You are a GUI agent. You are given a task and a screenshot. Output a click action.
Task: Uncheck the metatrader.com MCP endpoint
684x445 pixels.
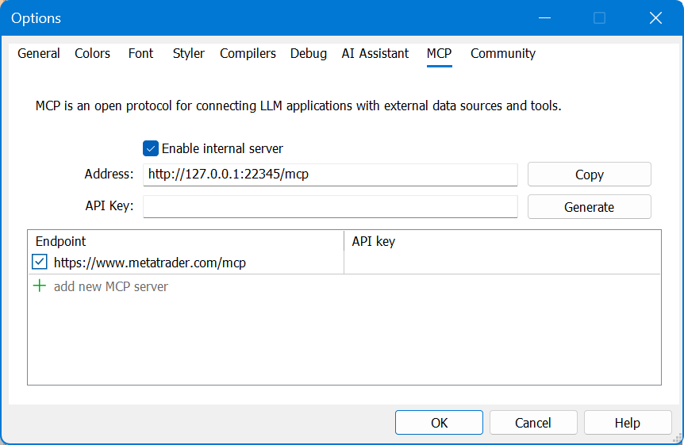[40, 263]
